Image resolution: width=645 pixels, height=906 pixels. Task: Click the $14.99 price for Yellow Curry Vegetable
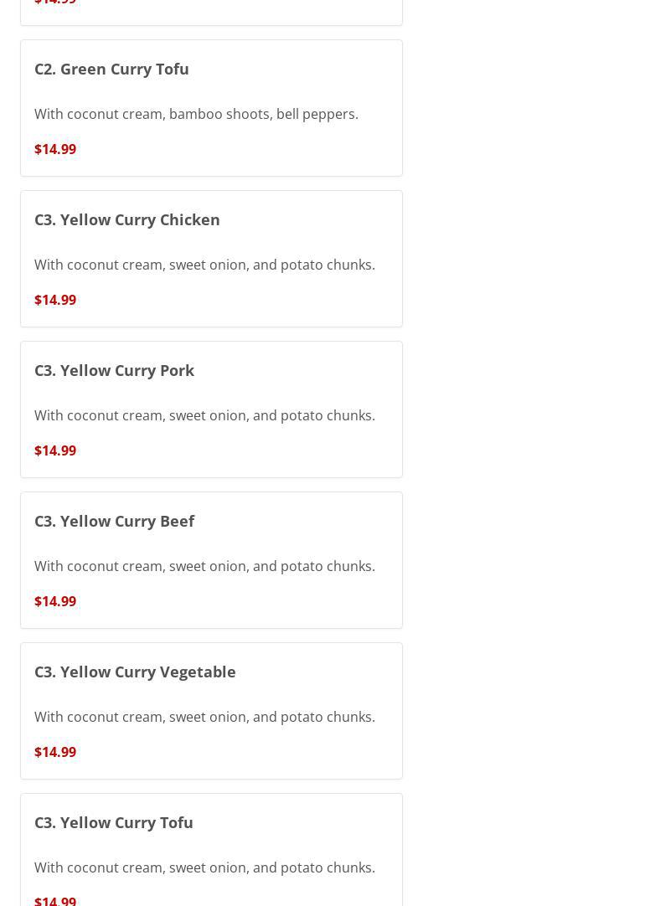[55, 752]
